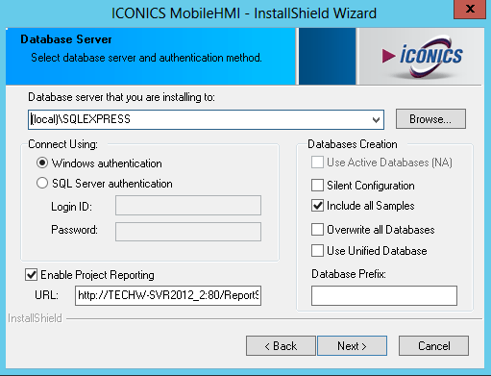Enable Use Unified Database checkbox
Viewport: 491px width, 376px height.
317,251
